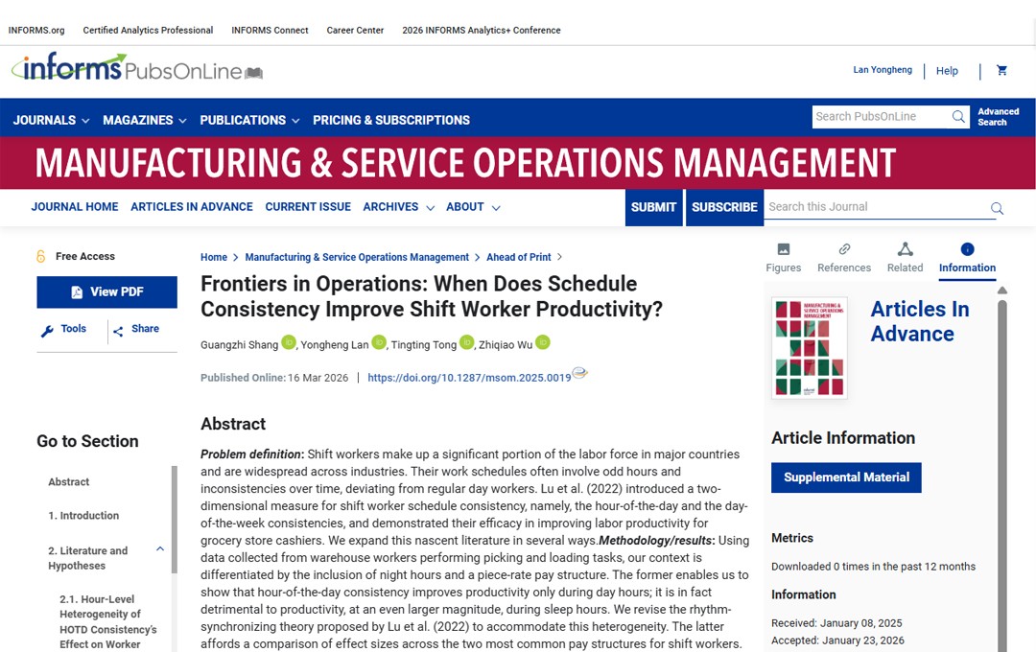Switch to the Information tab
The height and width of the screenshot is (652, 1036).
(967, 257)
